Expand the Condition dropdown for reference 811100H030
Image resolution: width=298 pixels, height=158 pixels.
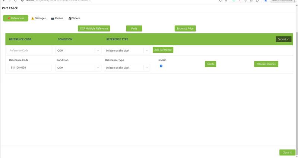(98, 68)
